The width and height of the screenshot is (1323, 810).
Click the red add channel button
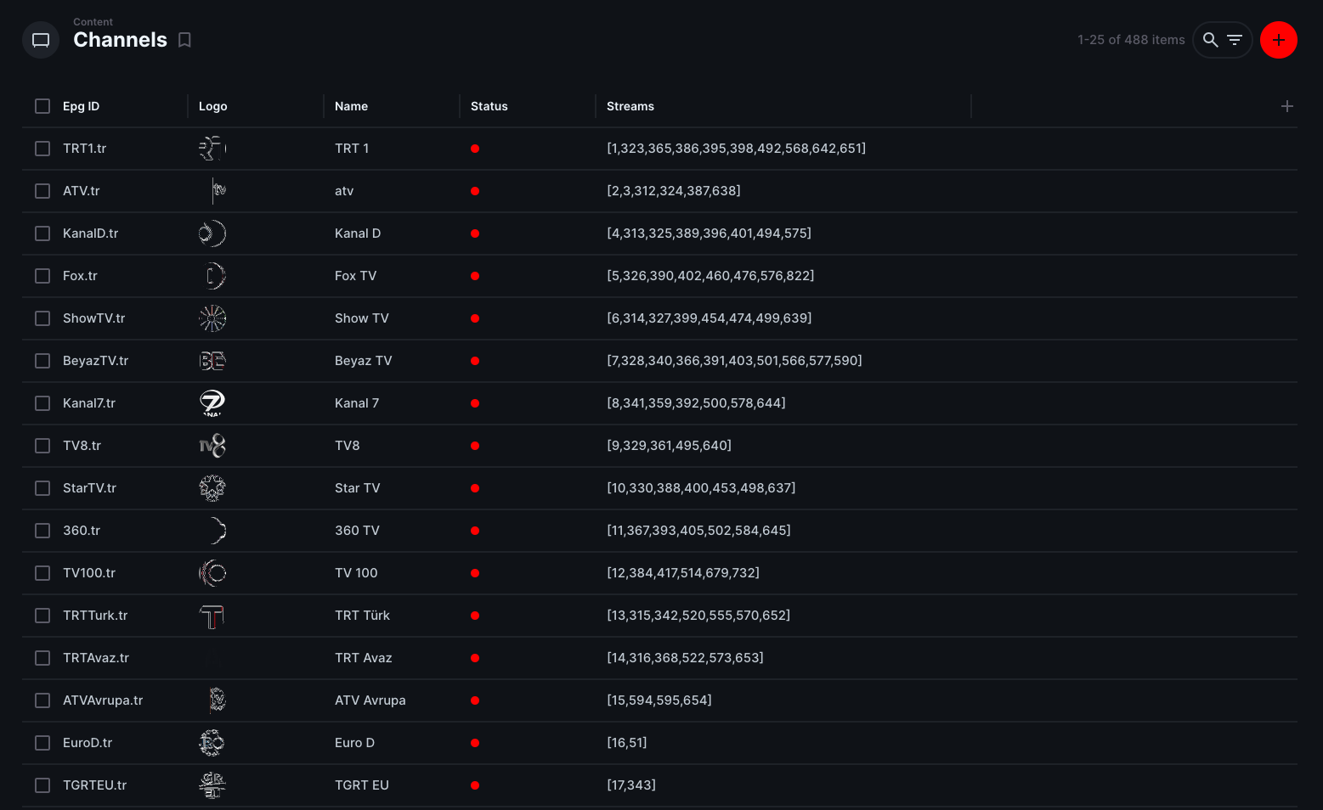click(x=1278, y=40)
